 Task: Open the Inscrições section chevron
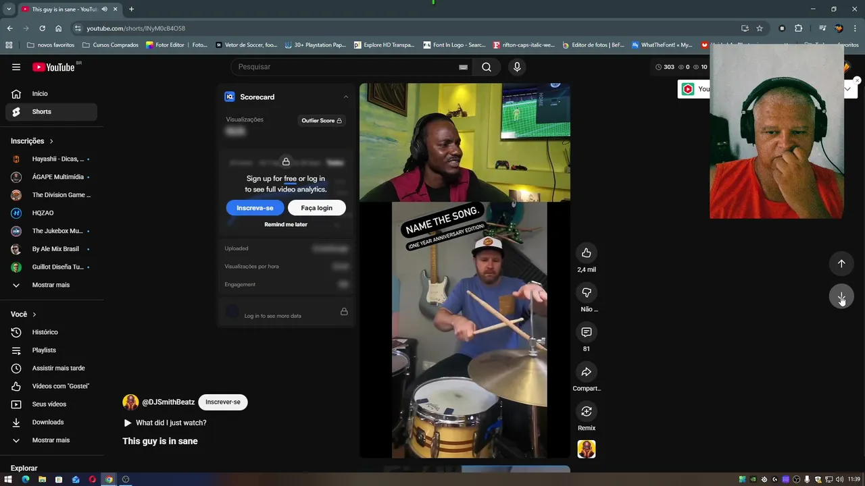51,141
